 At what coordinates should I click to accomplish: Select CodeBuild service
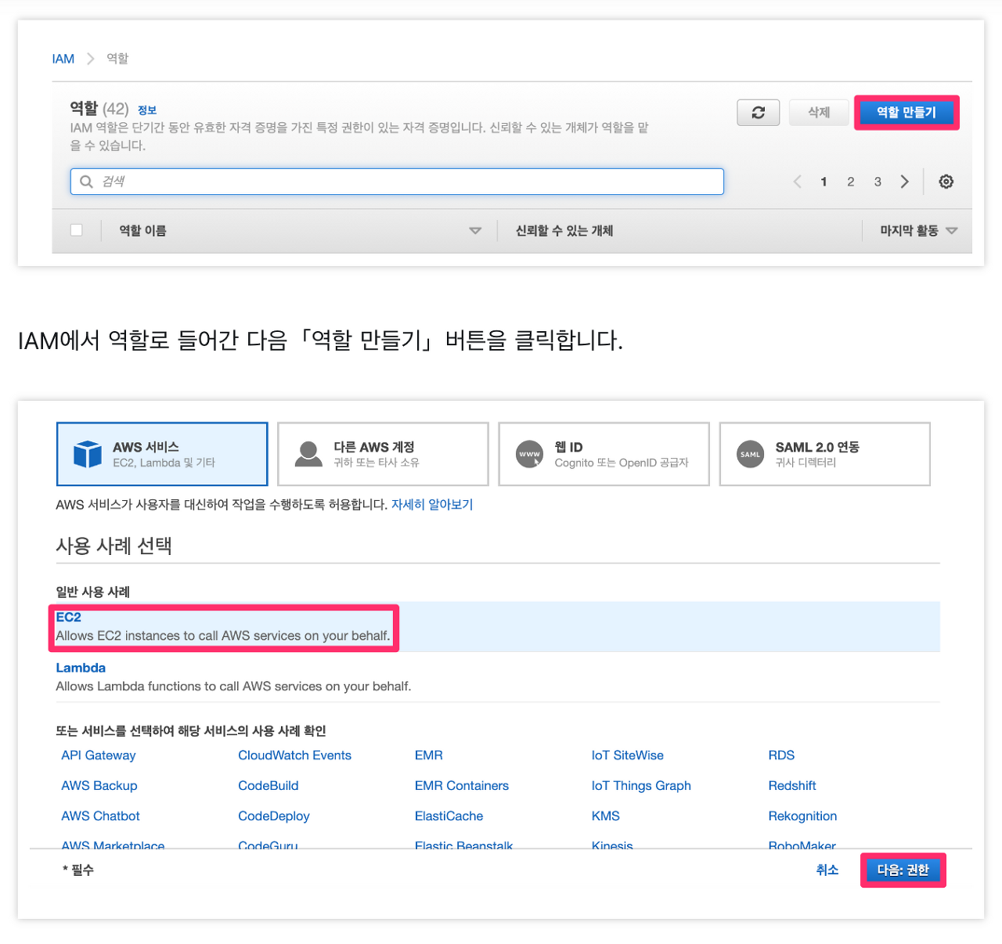pyautogui.click(x=269, y=786)
